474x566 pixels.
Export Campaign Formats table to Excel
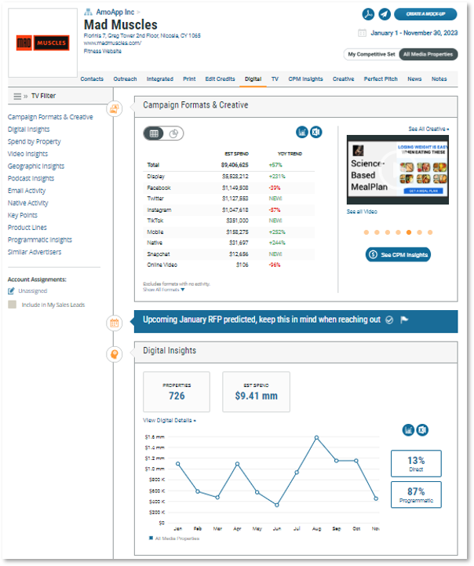click(316, 132)
